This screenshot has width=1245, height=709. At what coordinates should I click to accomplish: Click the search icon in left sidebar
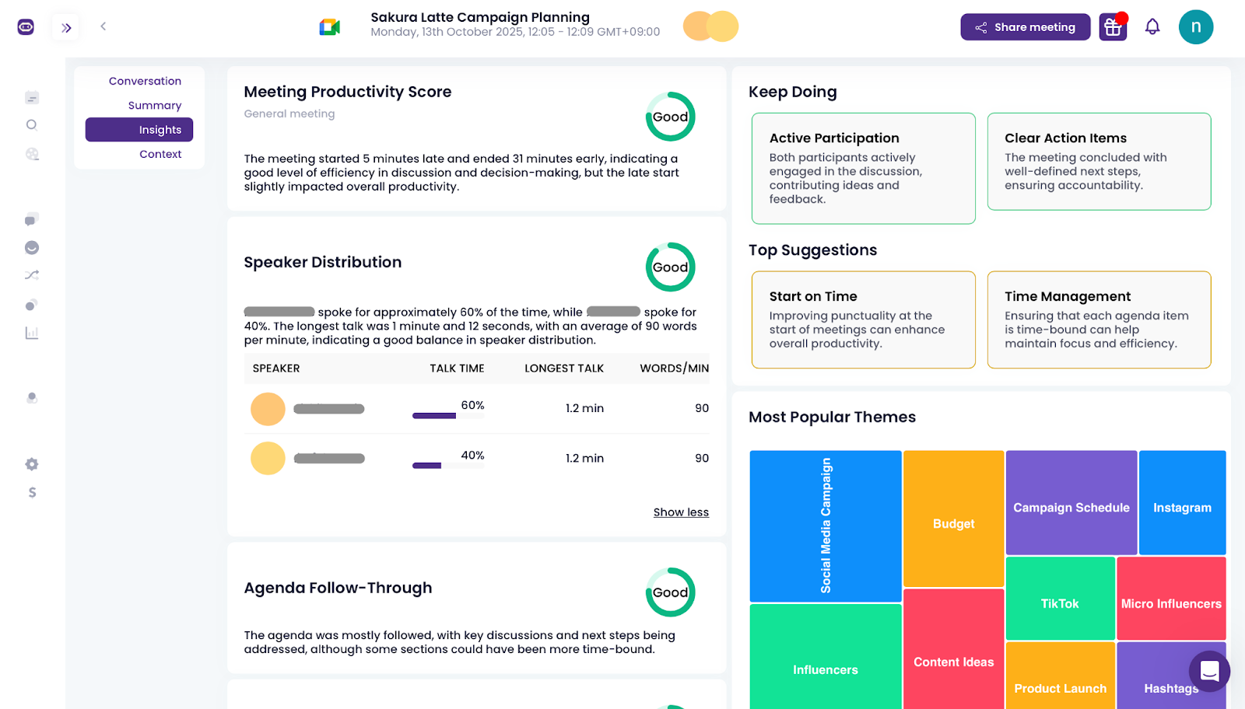32,125
